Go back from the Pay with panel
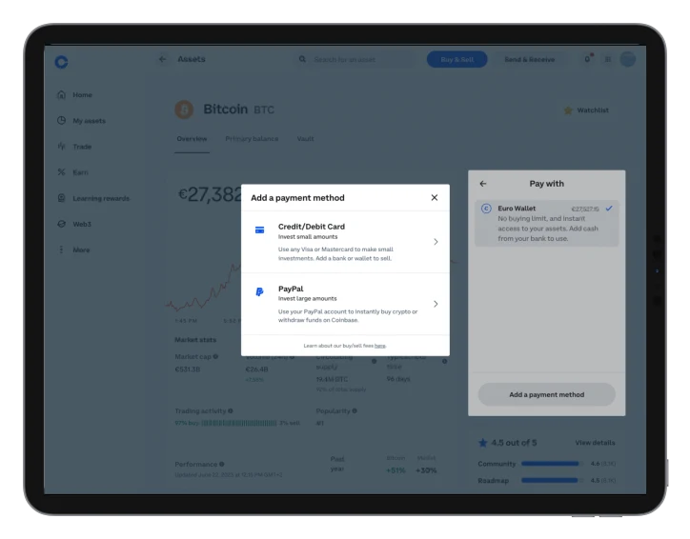 click(483, 184)
